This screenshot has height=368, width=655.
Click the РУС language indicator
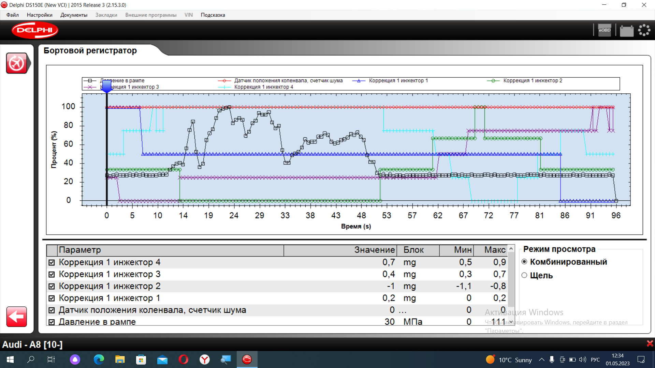[x=595, y=359]
